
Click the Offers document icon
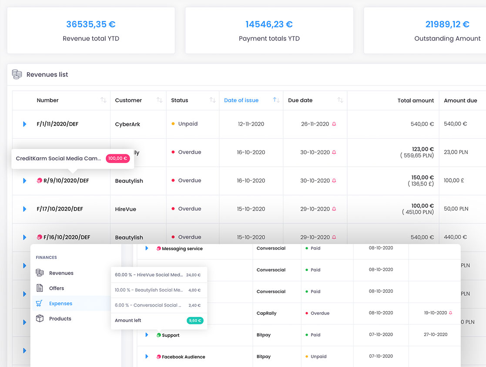point(40,288)
